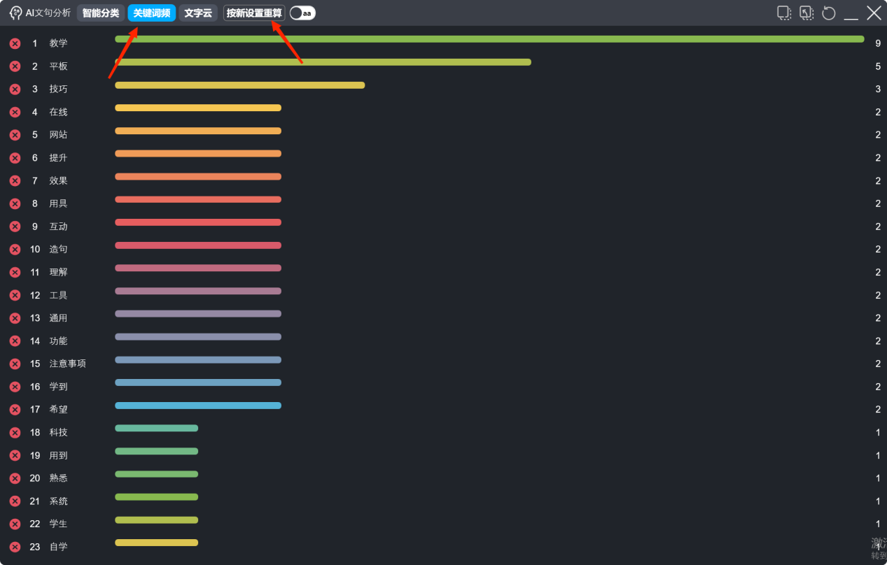Screen dimensions: 887x565
Task: Select the 关键词频 tab
Action: tap(151, 13)
